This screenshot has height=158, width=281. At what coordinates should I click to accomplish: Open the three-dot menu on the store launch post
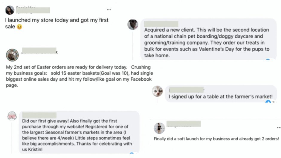tap(109, 10)
